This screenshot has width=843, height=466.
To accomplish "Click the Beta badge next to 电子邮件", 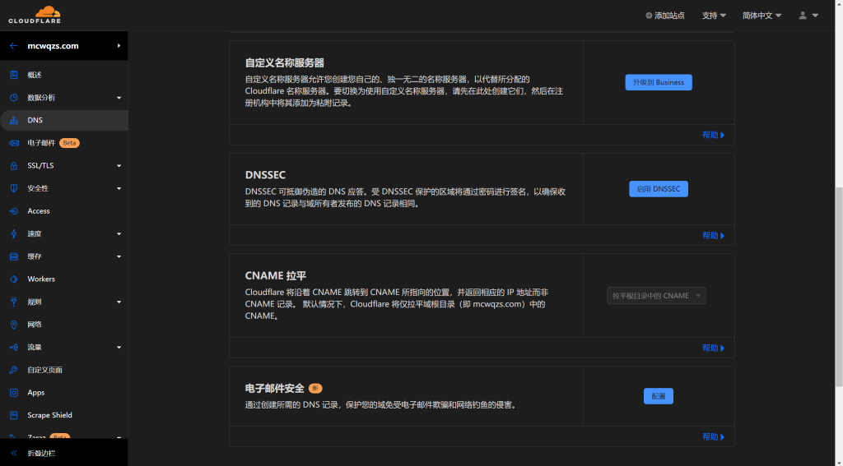I will point(69,143).
